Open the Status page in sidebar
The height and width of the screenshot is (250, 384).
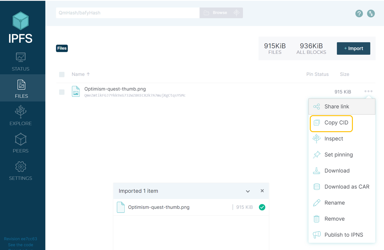20,62
